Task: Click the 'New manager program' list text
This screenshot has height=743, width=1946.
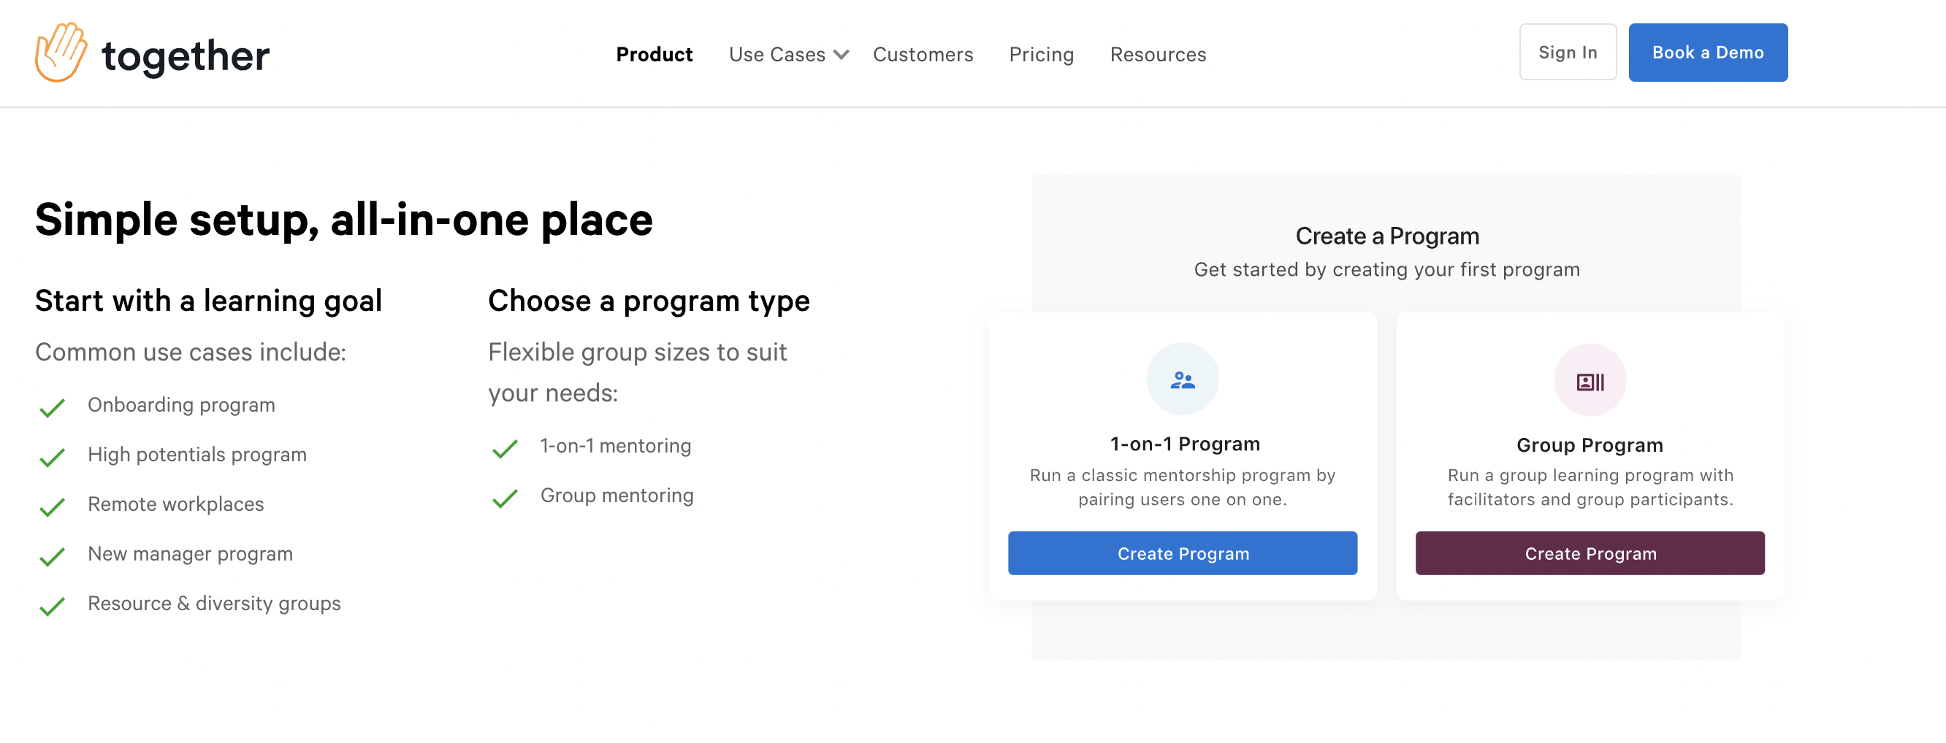Action: pos(191,554)
